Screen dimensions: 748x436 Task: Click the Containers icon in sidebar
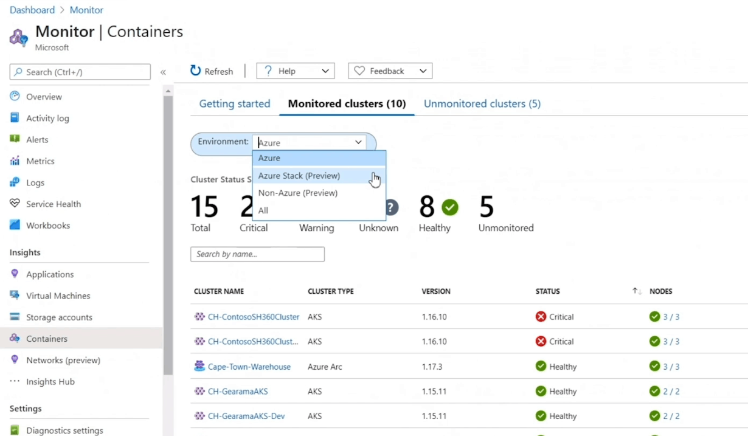(x=15, y=338)
